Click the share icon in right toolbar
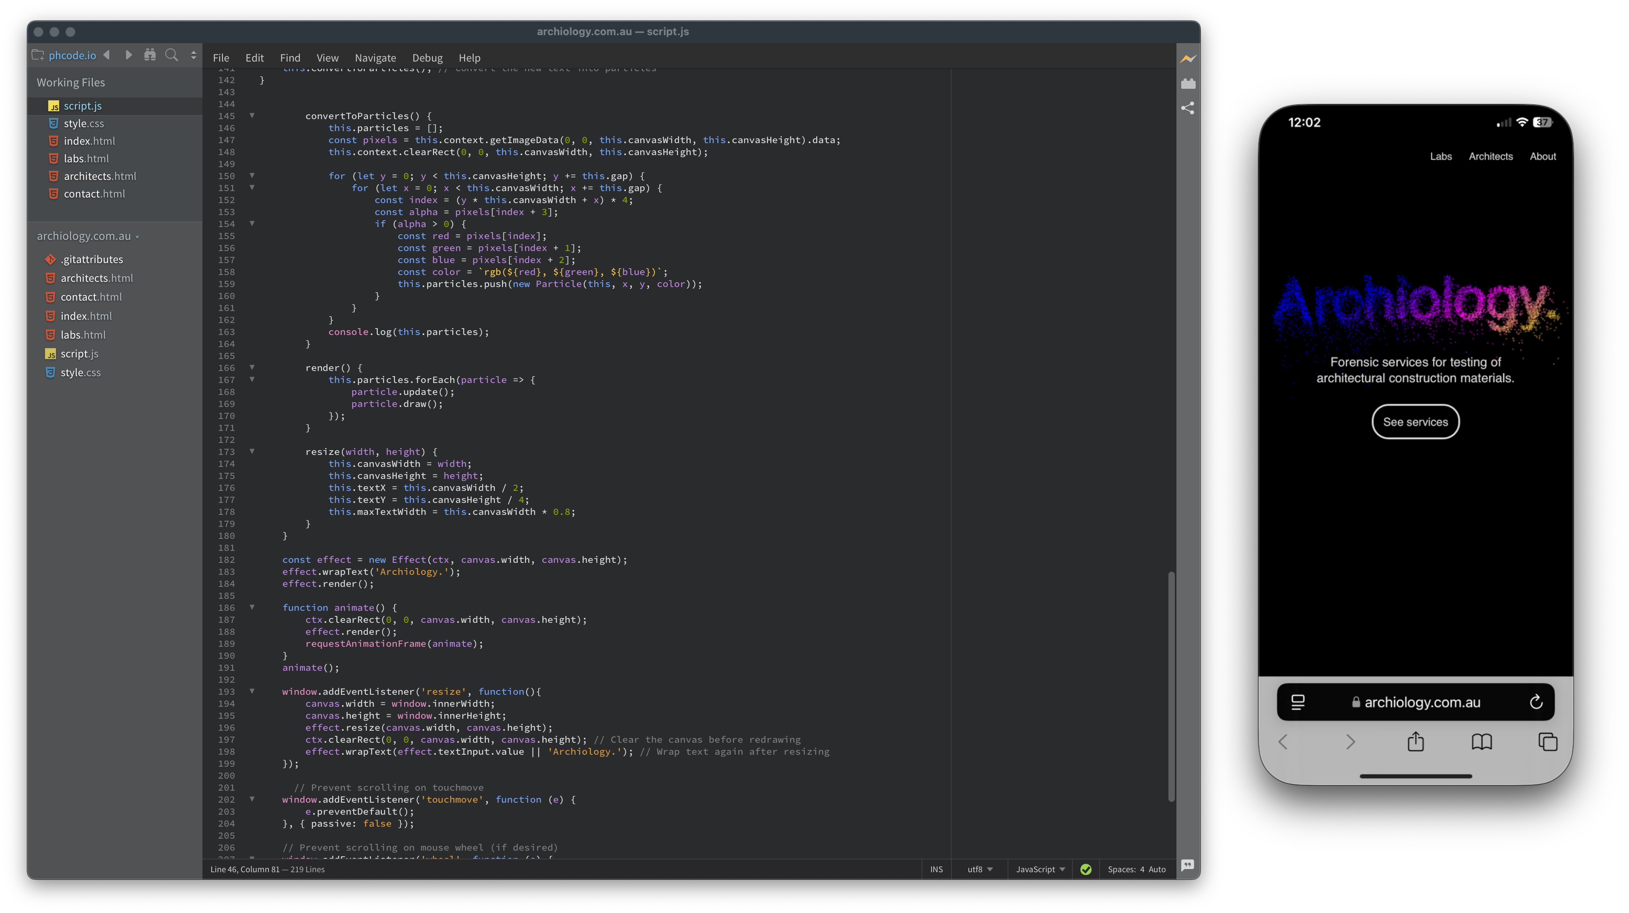The height and width of the screenshot is (913, 1629). click(1188, 108)
